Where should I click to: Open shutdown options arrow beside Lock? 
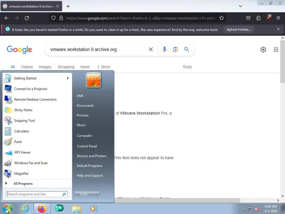pyautogui.click(x=96, y=194)
